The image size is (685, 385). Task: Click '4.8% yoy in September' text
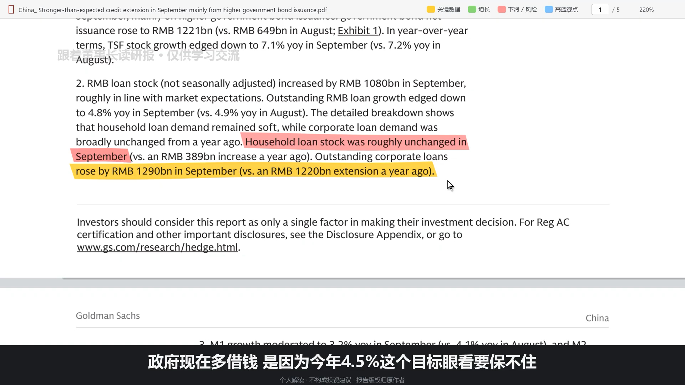[141, 113]
